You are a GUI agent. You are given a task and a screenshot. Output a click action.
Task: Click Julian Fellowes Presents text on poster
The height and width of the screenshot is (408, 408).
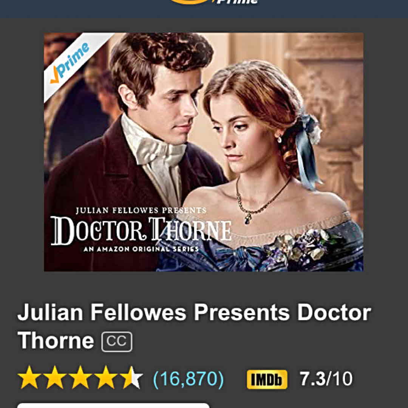pyautogui.click(x=141, y=210)
